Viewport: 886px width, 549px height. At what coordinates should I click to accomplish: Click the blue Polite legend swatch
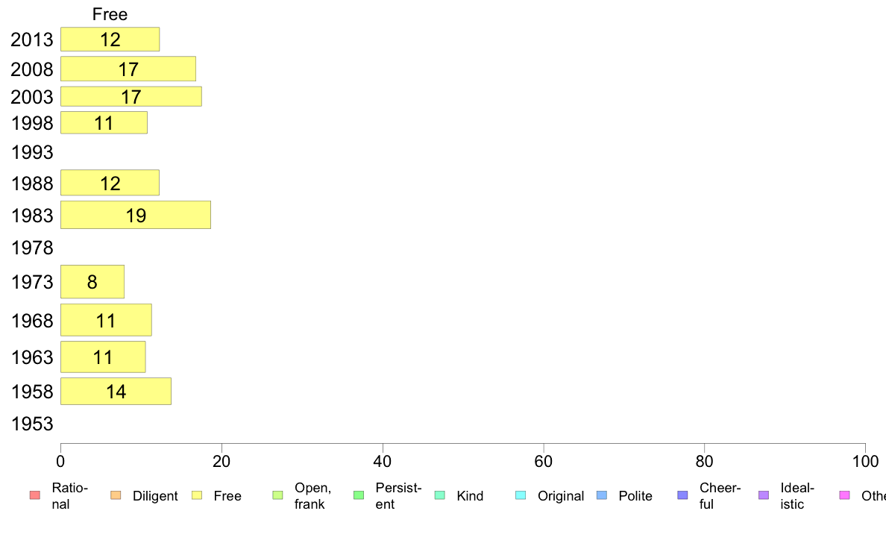(x=602, y=495)
